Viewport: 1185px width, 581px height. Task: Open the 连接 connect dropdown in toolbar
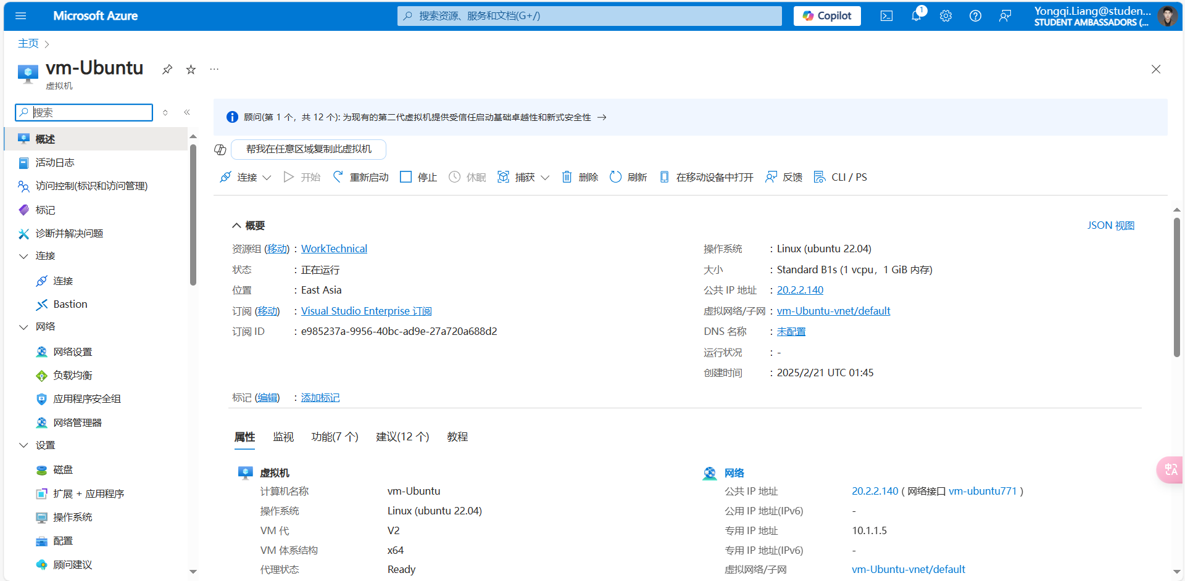coord(246,177)
